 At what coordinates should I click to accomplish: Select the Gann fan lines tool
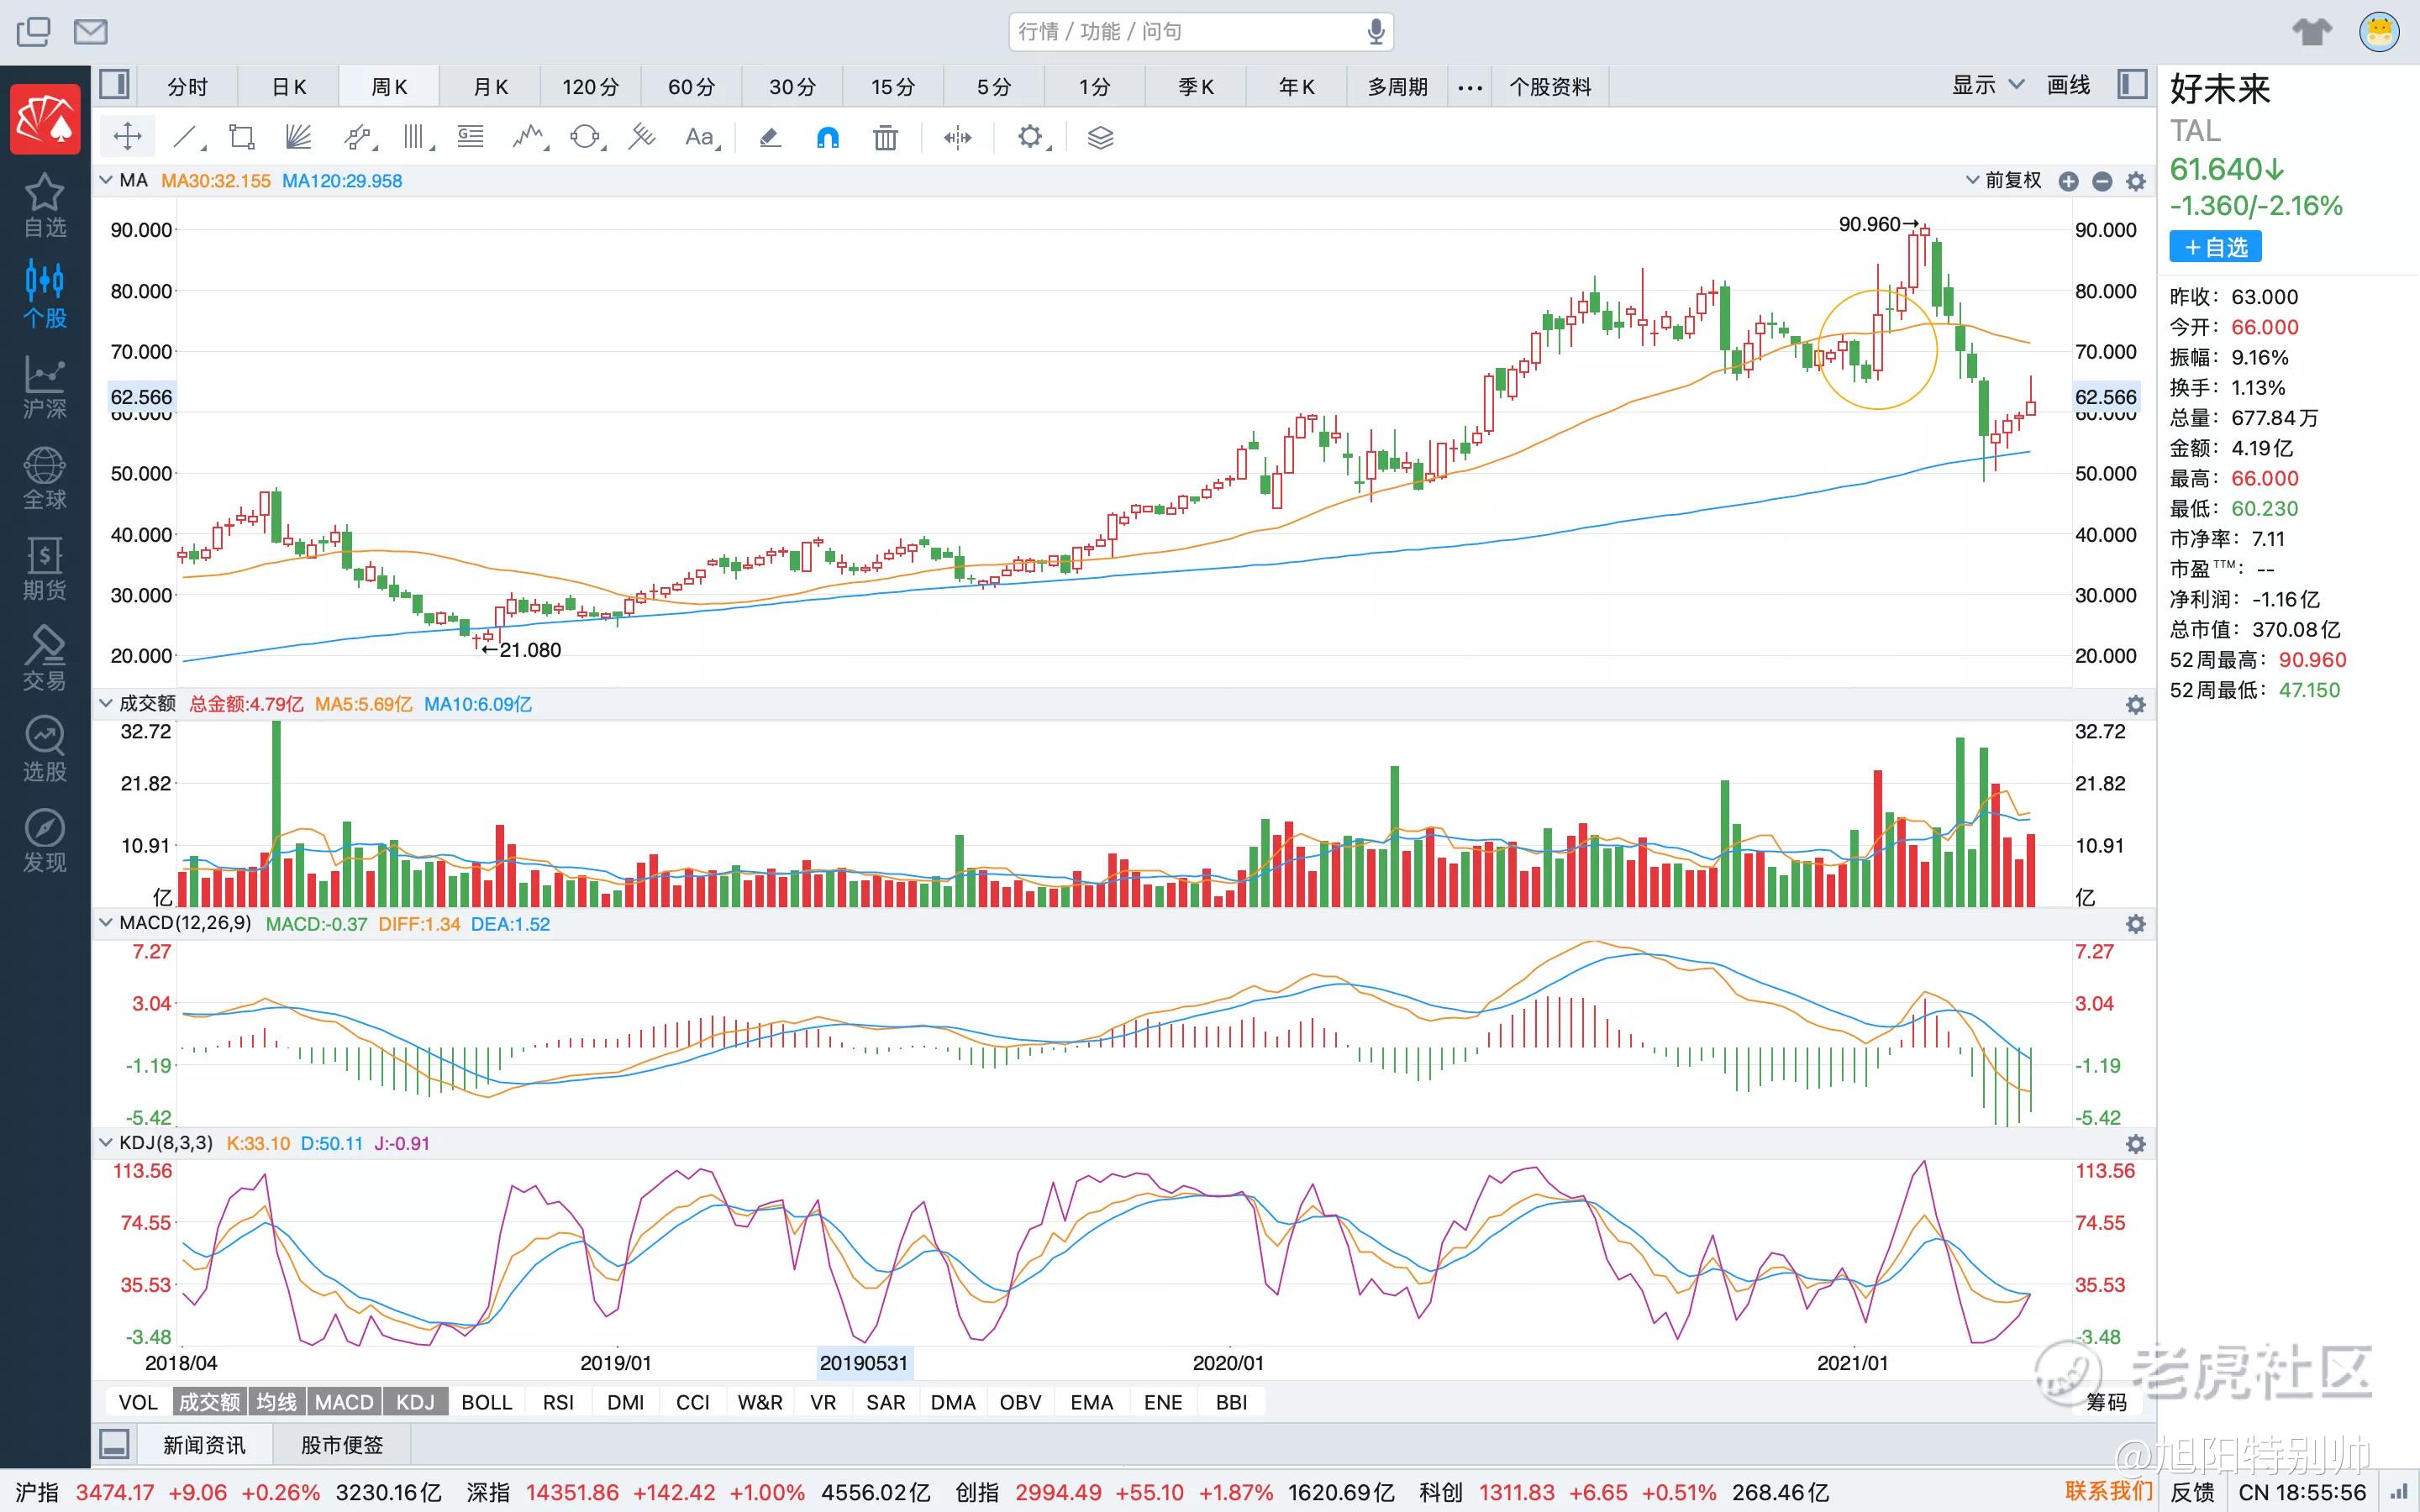[298, 137]
